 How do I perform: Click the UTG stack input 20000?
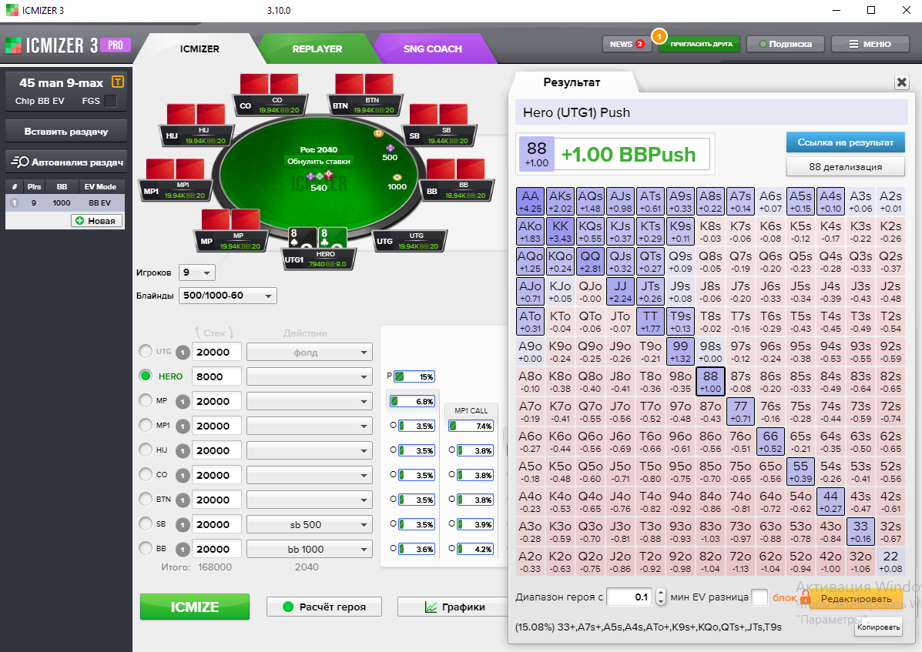[x=216, y=352]
